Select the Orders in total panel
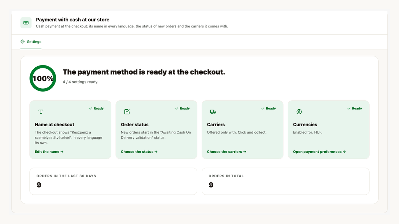The height and width of the screenshot is (224, 399). pos(285,181)
